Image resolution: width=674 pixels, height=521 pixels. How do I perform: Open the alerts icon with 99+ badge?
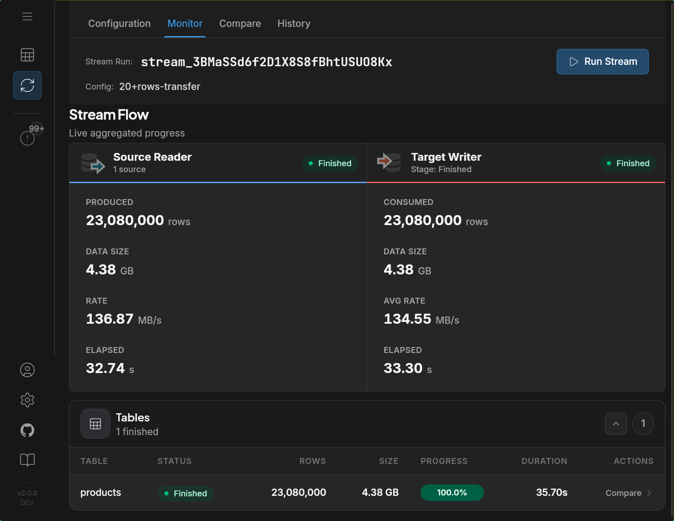pos(28,138)
